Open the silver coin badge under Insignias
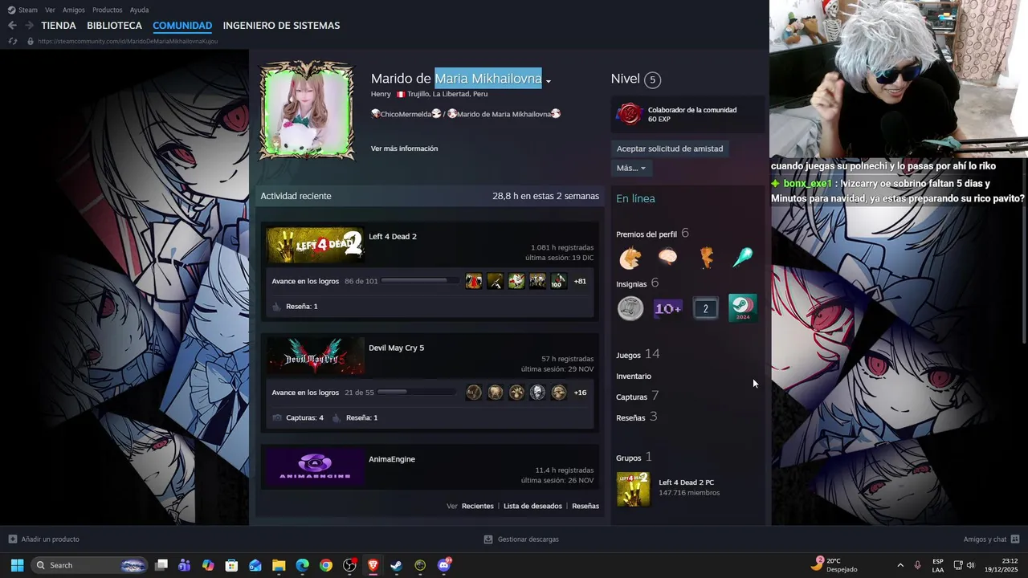 (630, 308)
